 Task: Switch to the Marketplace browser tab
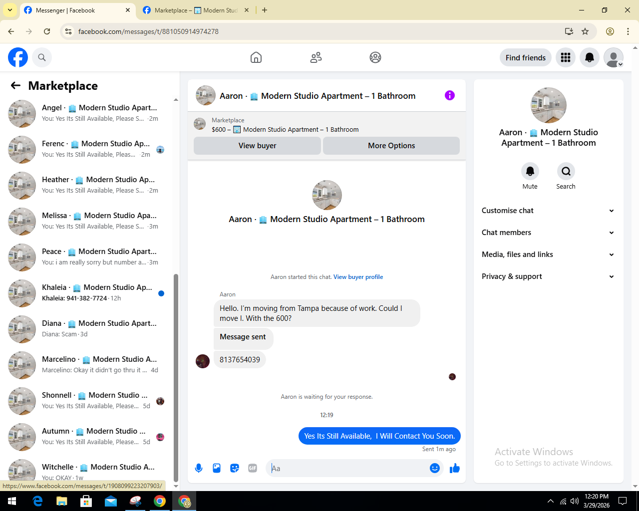coord(196,10)
